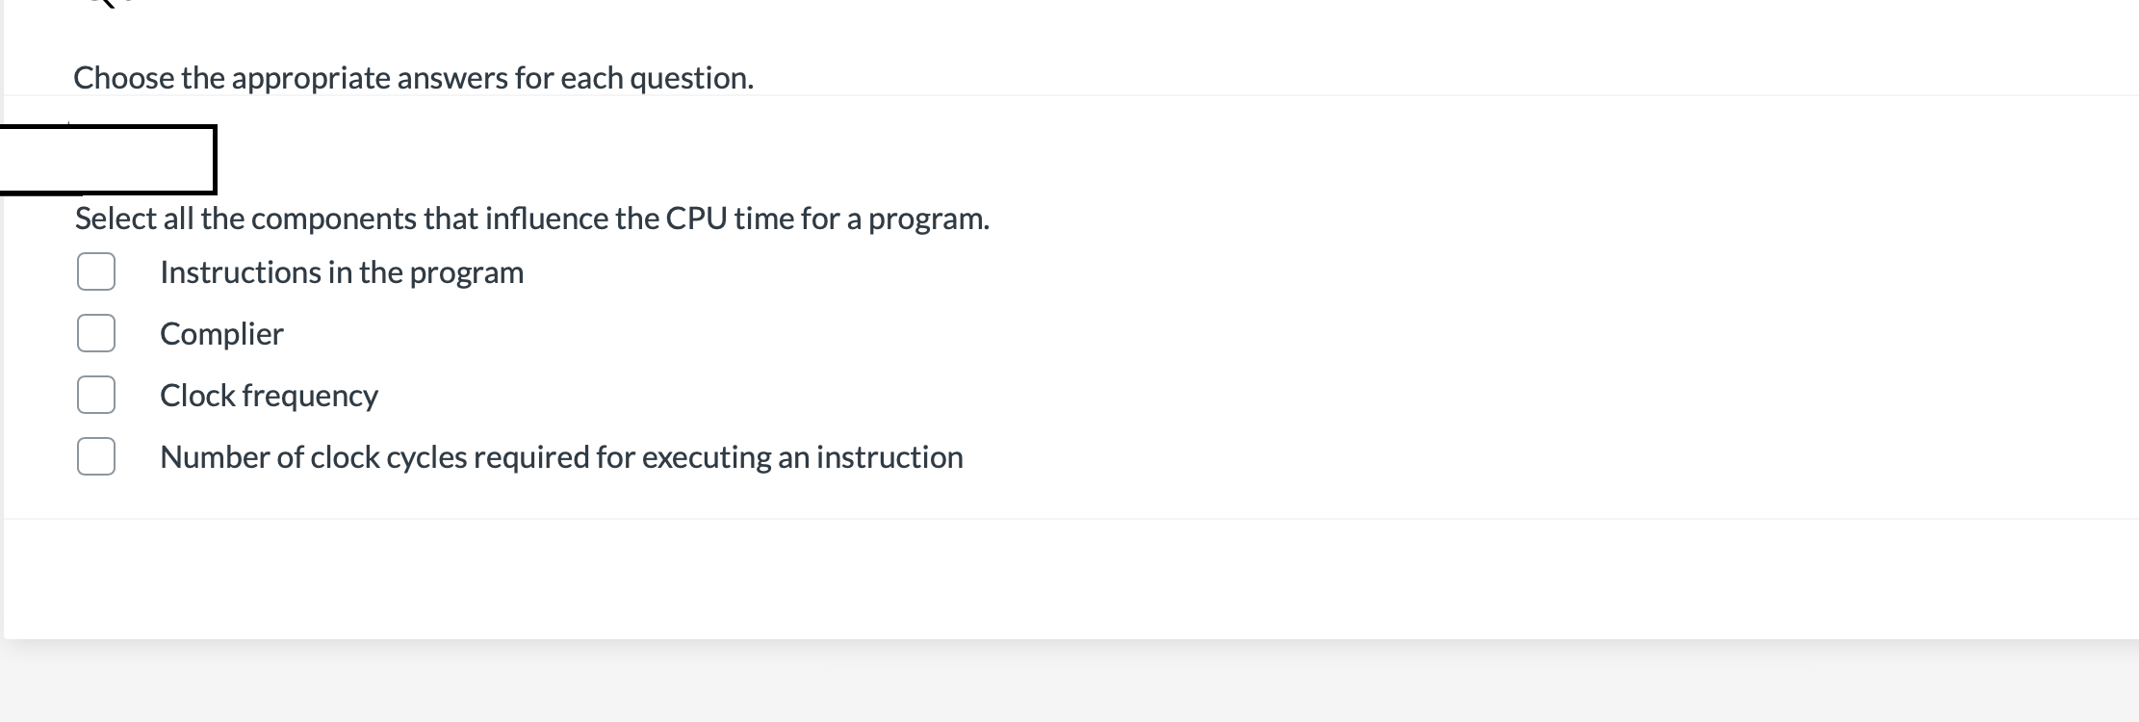Click the gray page background below the card
Screen dimensions: 2139x722
(1059, 683)
